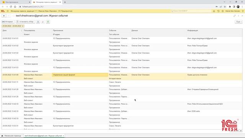Go back with the form back arrow

point(4,16)
